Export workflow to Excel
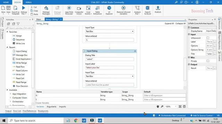The width and height of the screenshot is (222, 124). 147,10
